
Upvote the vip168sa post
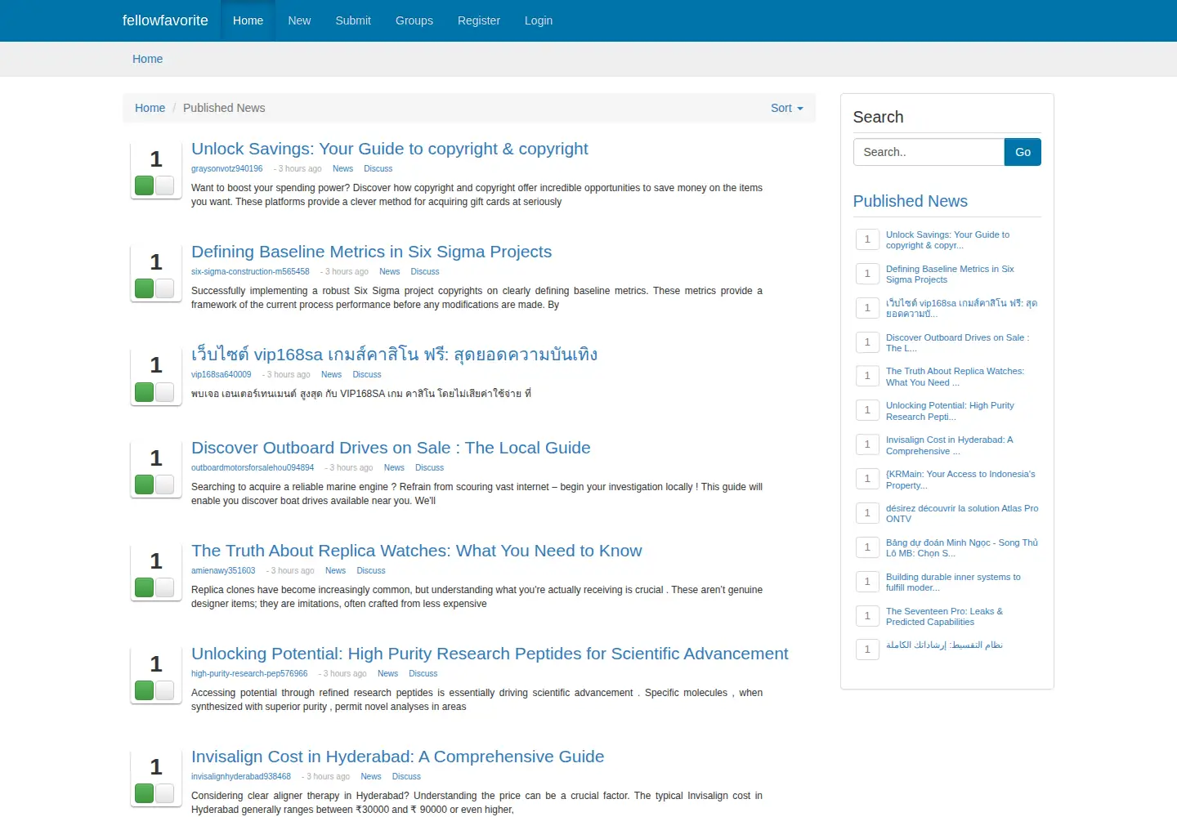tap(145, 391)
